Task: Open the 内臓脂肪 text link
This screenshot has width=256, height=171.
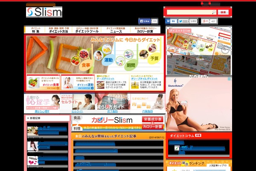Action: point(148,111)
